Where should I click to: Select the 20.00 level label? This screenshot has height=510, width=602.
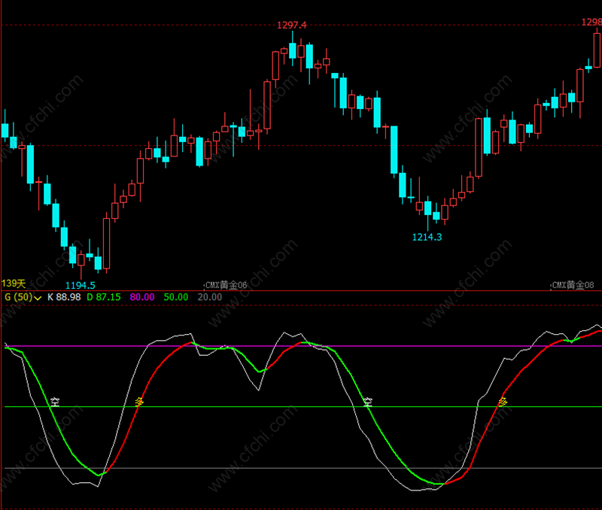coord(210,297)
